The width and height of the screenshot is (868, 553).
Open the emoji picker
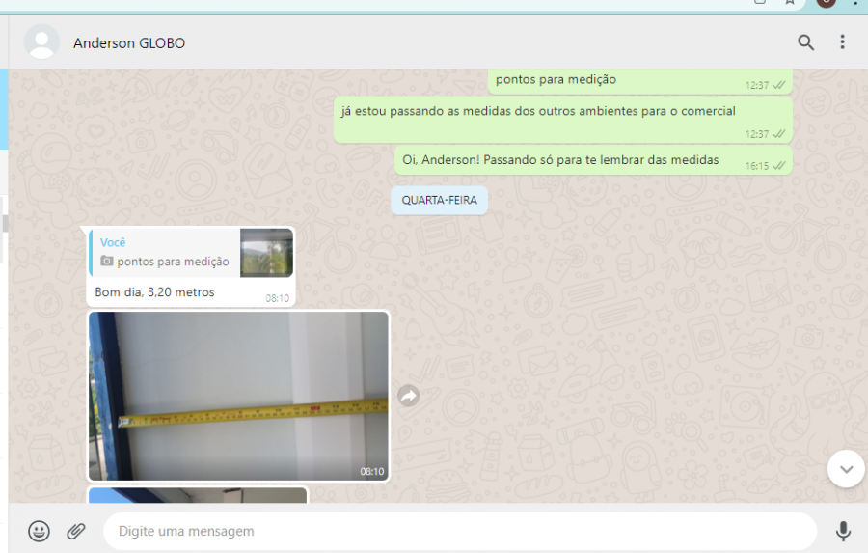point(39,531)
